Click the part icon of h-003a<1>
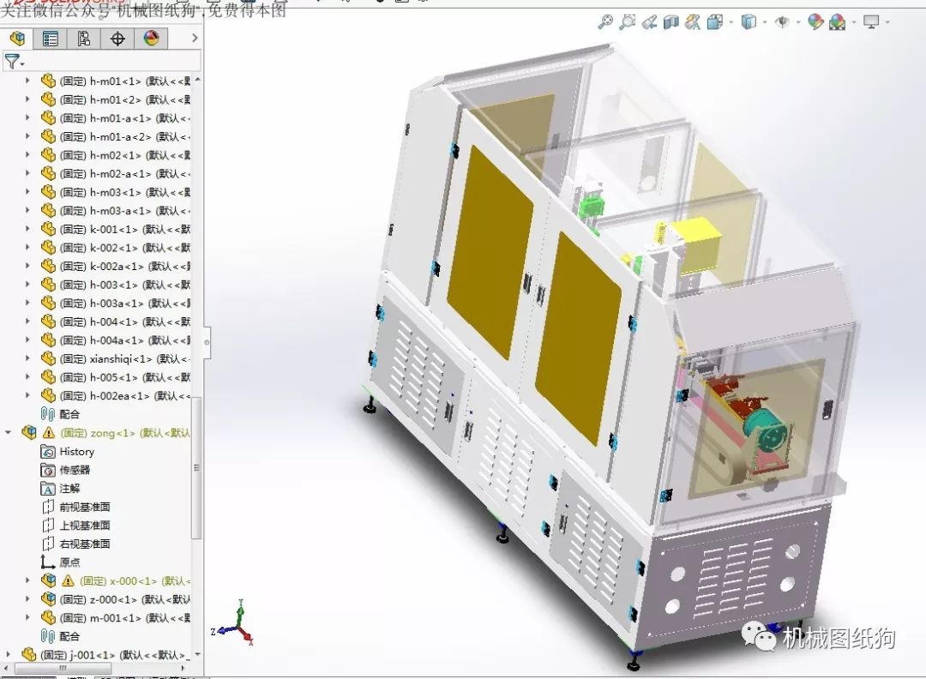Viewport: 926px width, 679px height. click(x=48, y=303)
